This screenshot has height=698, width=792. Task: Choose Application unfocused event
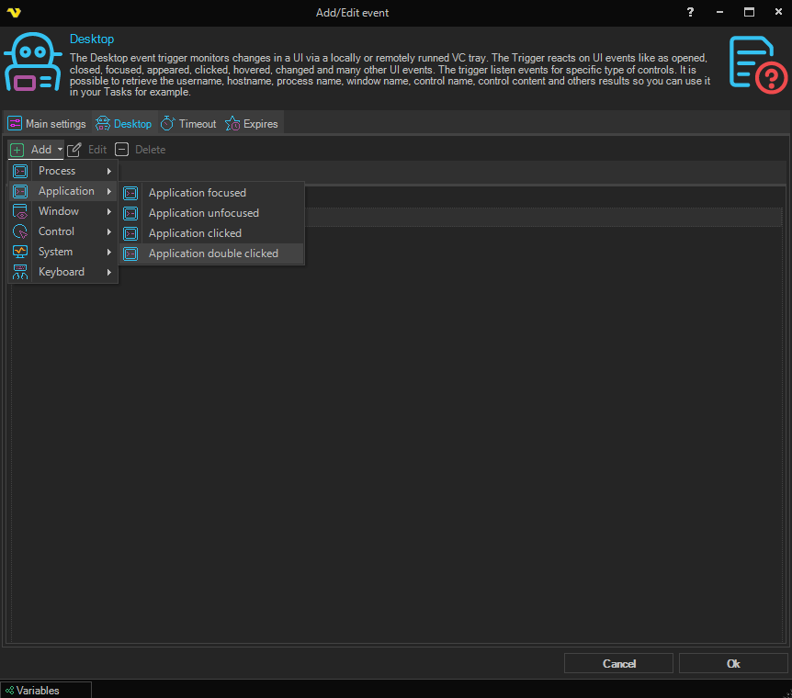click(x=211, y=213)
